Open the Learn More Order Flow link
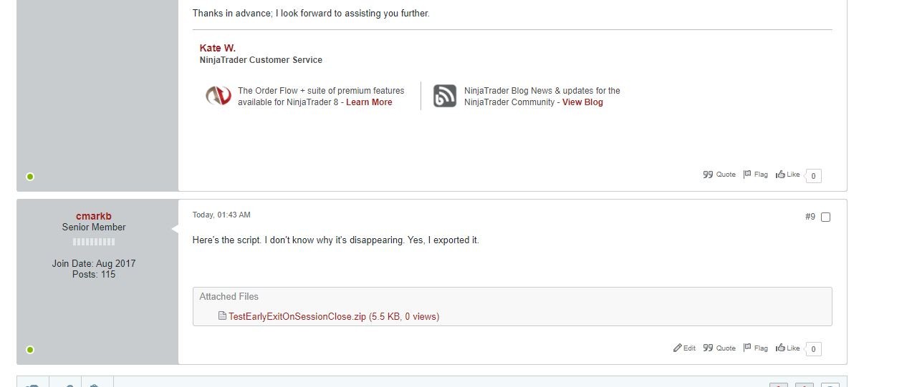This screenshot has height=387, width=912. tap(369, 102)
